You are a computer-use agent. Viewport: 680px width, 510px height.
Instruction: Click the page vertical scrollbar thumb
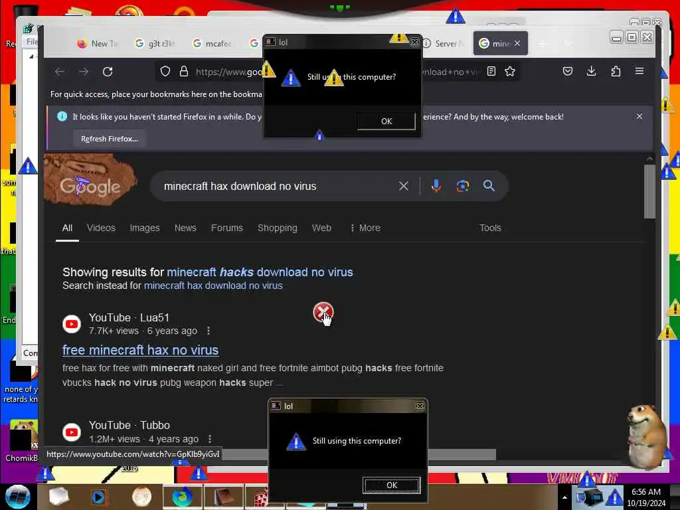(x=649, y=191)
